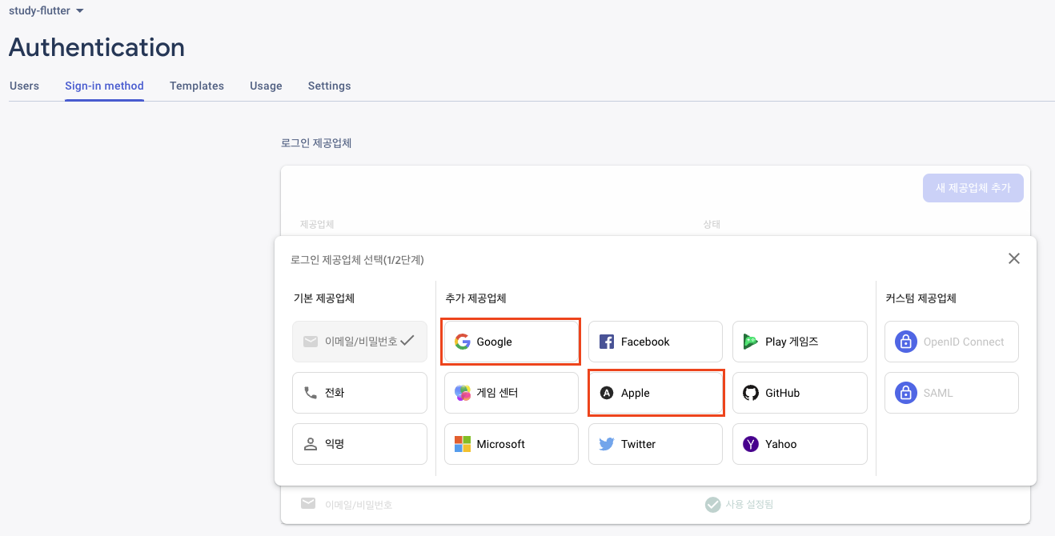
Task: Choose the 익명 provider
Action: click(x=359, y=444)
